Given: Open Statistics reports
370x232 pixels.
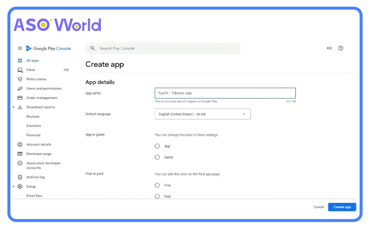Looking at the screenshot, I should coord(34,126).
